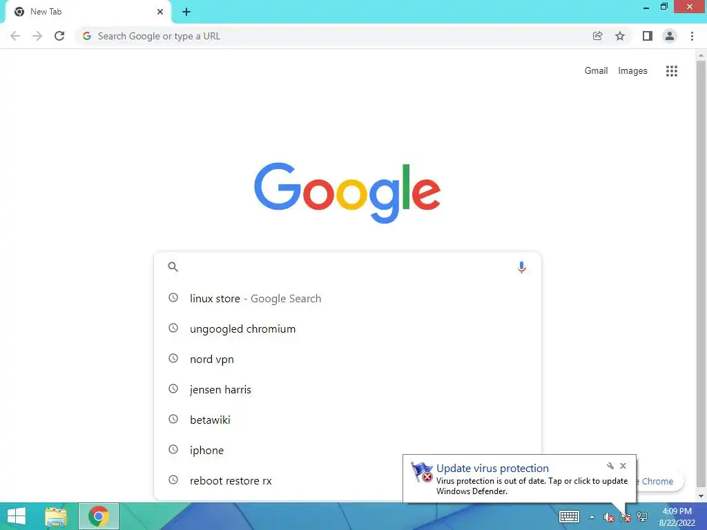Show hidden tray icons arrow
The image size is (707, 530).
point(592,517)
